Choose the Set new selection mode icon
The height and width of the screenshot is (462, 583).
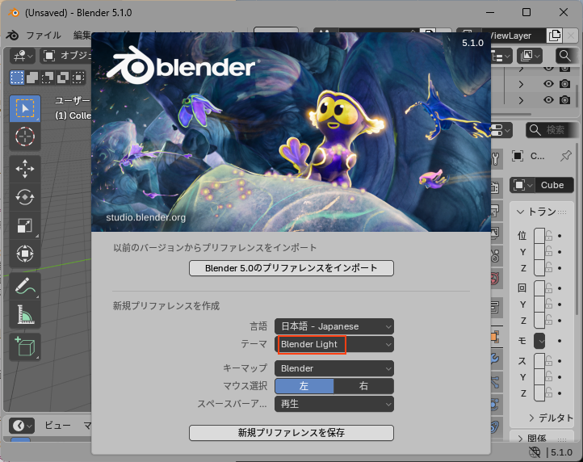tap(17, 78)
